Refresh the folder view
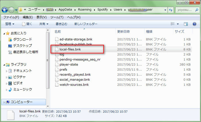 [x=171, y=10]
